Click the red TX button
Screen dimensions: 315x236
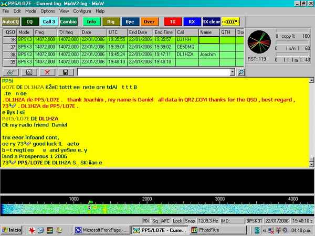[x=173, y=22]
